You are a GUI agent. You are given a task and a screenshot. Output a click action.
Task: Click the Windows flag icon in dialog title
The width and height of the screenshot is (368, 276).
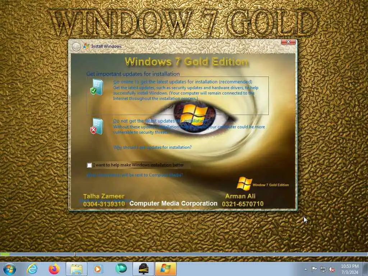(86, 46)
